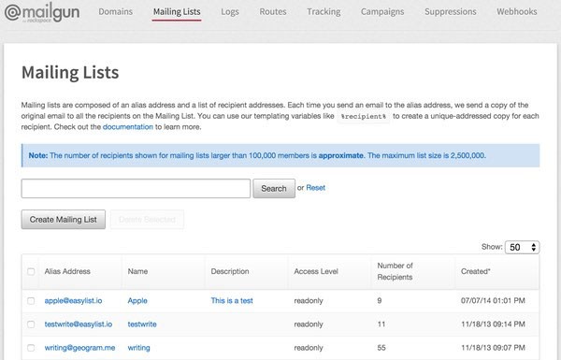Click the Search button
561x360 pixels.
274,188
